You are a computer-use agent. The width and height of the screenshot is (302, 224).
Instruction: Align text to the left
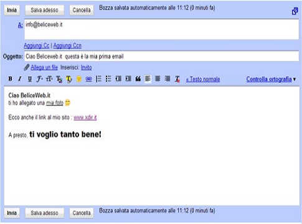(148, 79)
